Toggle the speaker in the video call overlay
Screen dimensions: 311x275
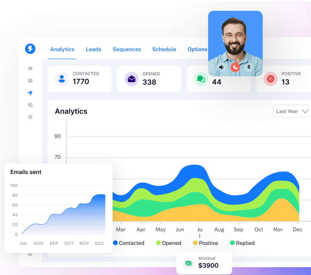point(221,67)
